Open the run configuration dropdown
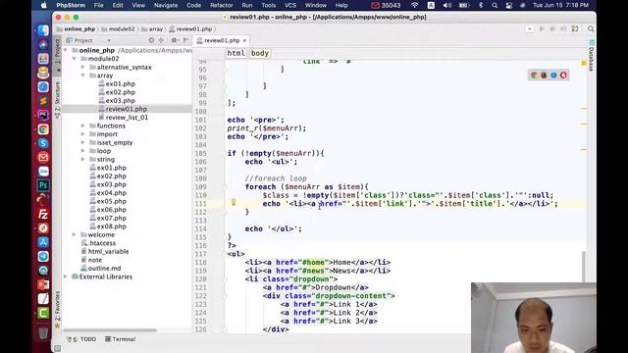The height and width of the screenshot is (353, 628). click(530, 28)
